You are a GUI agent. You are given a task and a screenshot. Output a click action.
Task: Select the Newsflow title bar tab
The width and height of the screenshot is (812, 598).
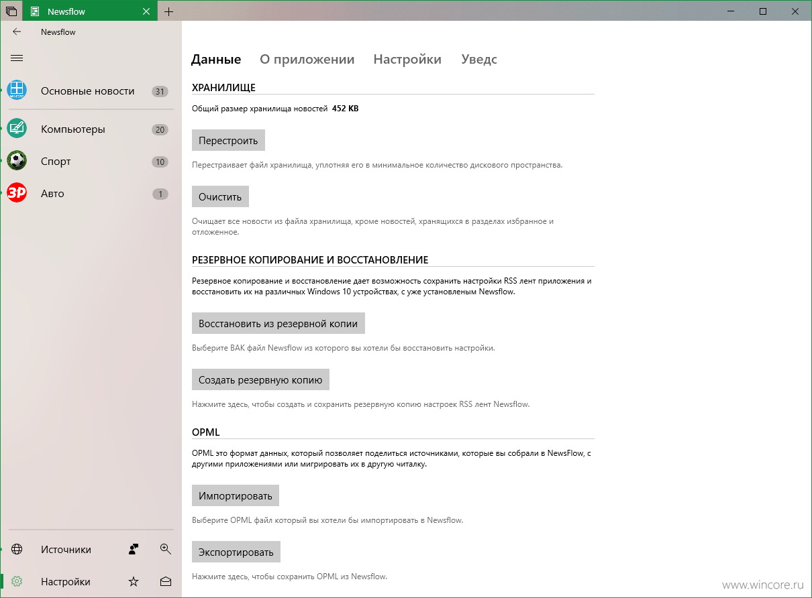[x=90, y=11]
